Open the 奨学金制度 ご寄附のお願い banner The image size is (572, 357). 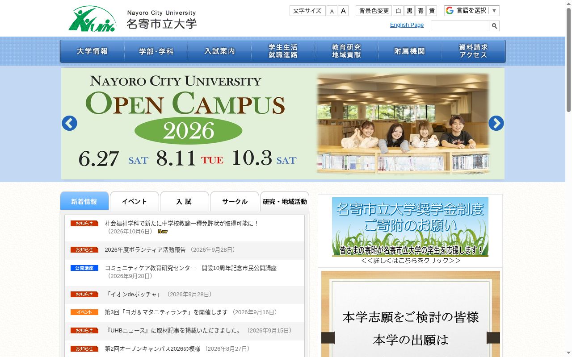[410, 231]
